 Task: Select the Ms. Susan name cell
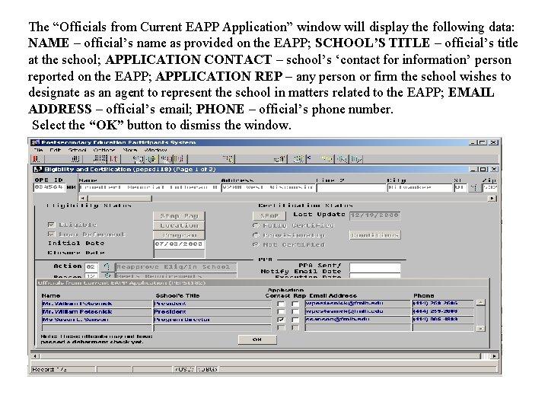pos(97,320)
